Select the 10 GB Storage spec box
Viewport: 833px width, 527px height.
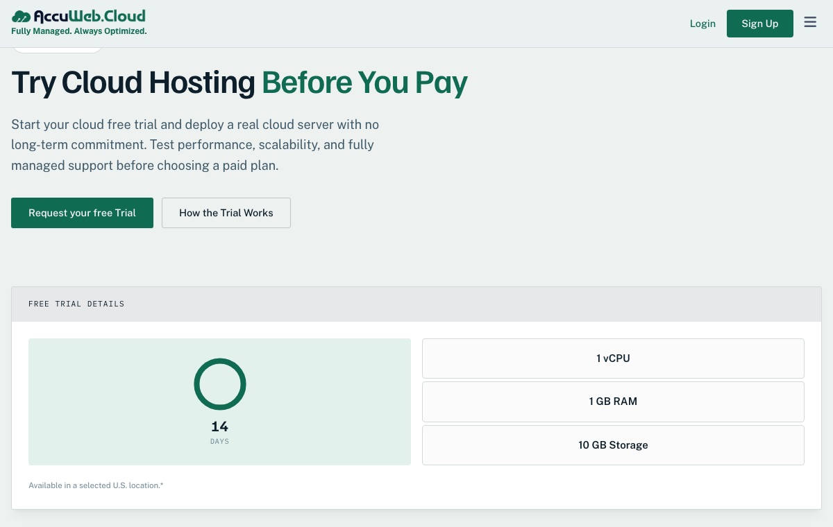point(613,445)
